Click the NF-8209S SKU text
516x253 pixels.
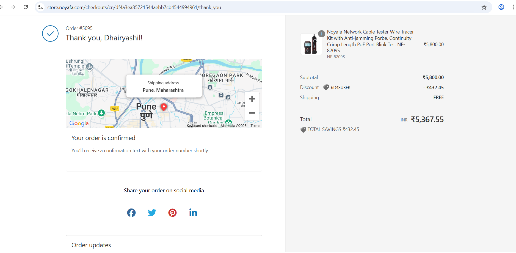[x=336, y=57]
